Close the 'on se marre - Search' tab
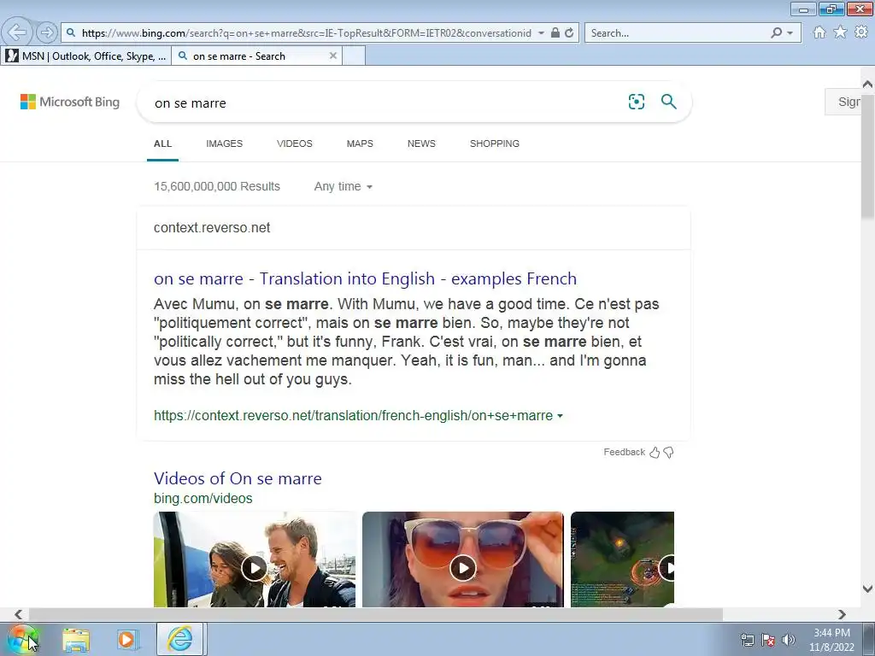This screenshot has height=656, width=875. coord(333,56)
